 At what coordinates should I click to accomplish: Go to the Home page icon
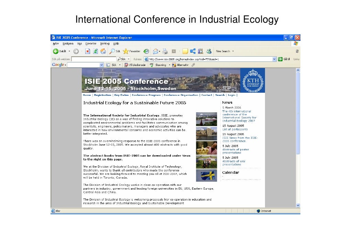103,52
